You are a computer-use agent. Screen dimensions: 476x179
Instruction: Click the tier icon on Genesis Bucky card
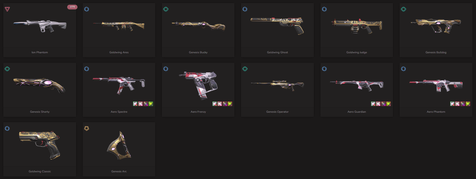166,9
